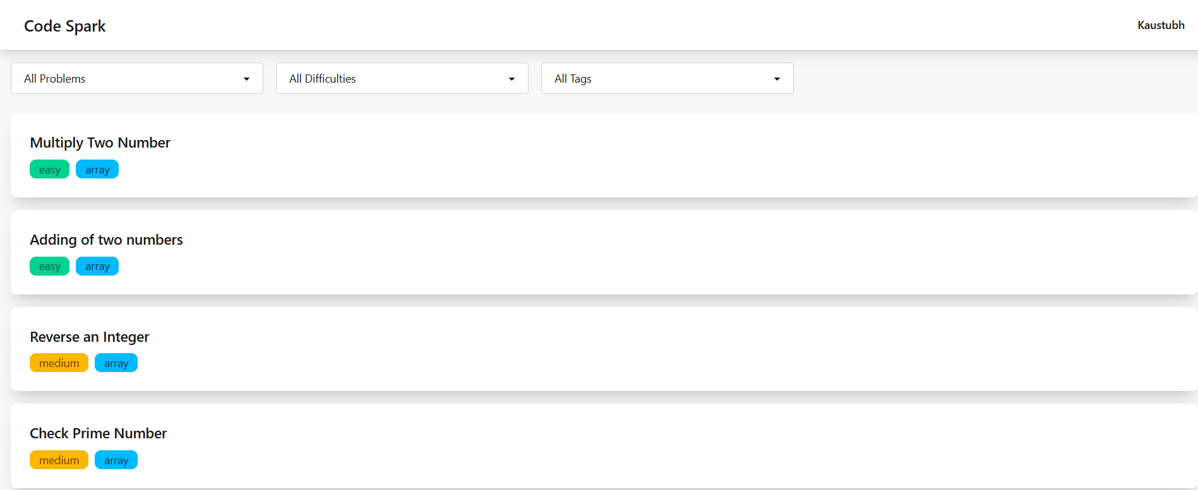Click the easy badge on Multiply Two Number
The image size is (1198, 490).
pos(49,169)
